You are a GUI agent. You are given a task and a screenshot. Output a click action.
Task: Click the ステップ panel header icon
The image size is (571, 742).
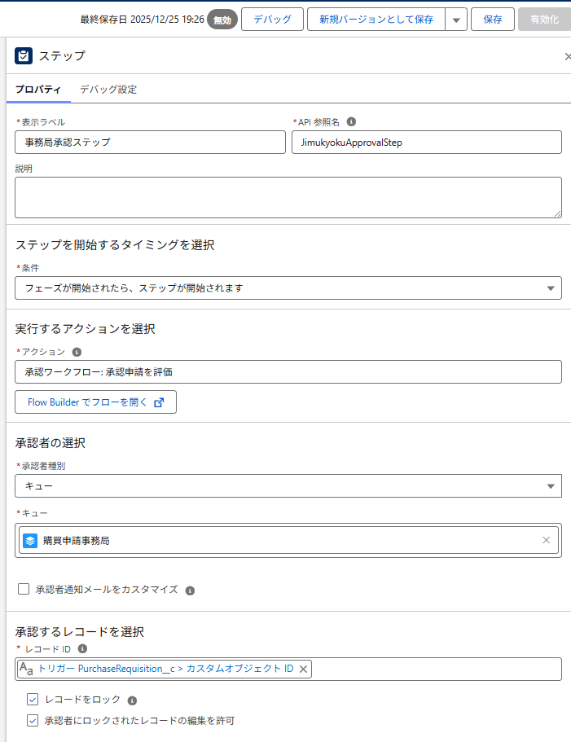(24, 55)
